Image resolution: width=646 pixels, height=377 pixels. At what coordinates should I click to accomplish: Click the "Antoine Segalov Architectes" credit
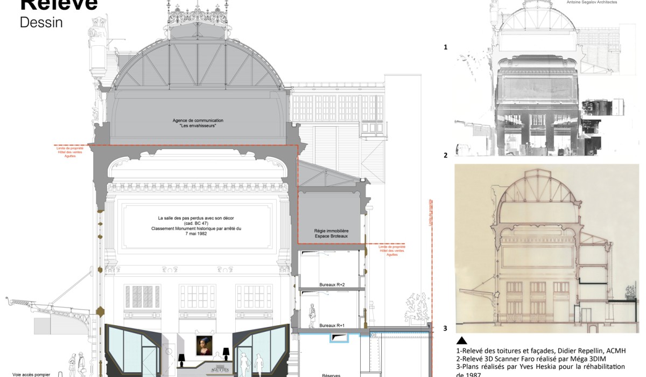[x=592, y=2]
